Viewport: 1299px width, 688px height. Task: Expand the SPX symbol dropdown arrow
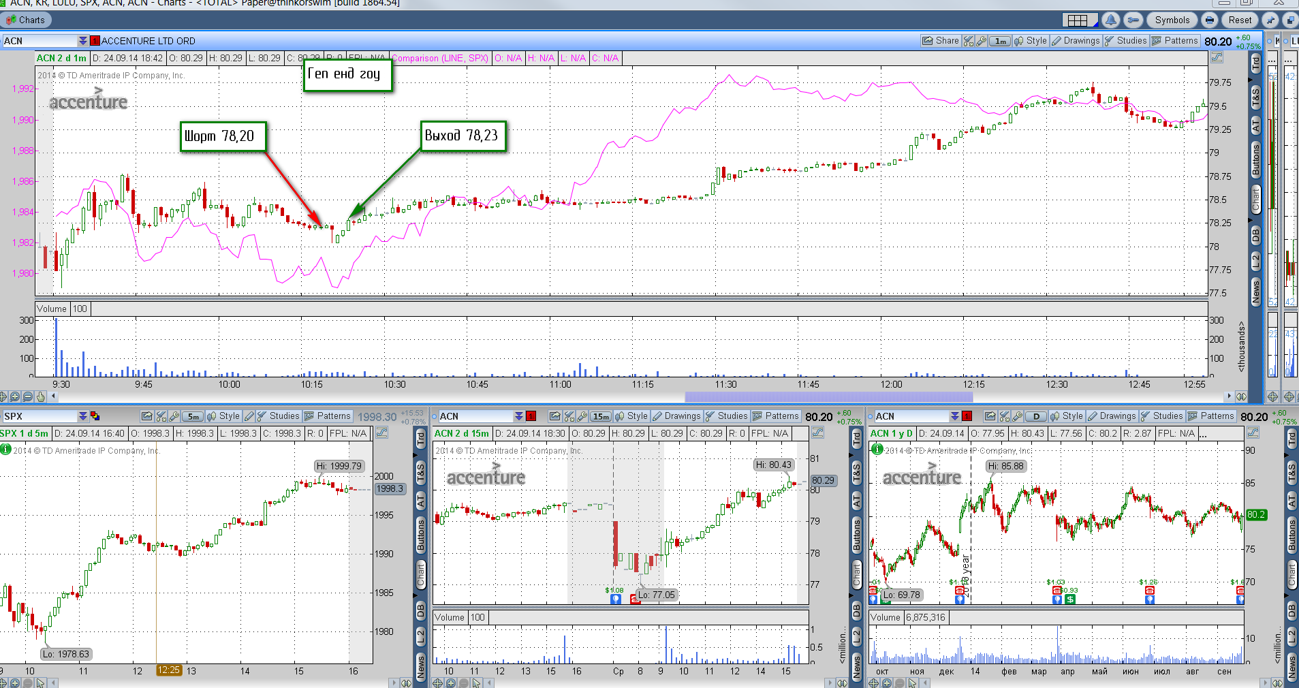click(83, 416)
